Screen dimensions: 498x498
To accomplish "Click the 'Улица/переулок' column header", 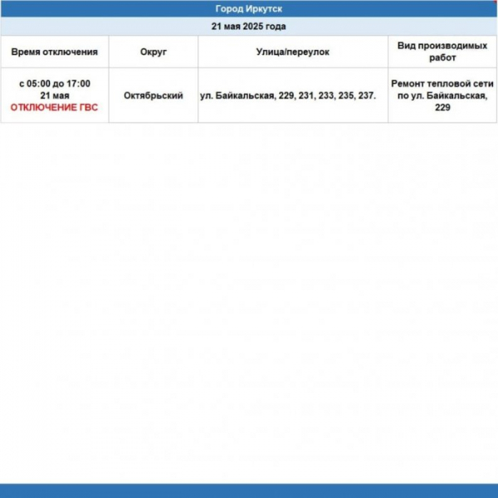I will 293,51.
